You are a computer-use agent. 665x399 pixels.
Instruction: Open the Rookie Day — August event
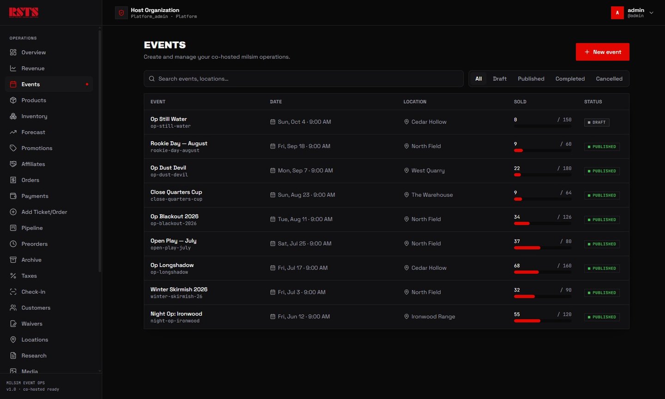(x=179, y=143)
